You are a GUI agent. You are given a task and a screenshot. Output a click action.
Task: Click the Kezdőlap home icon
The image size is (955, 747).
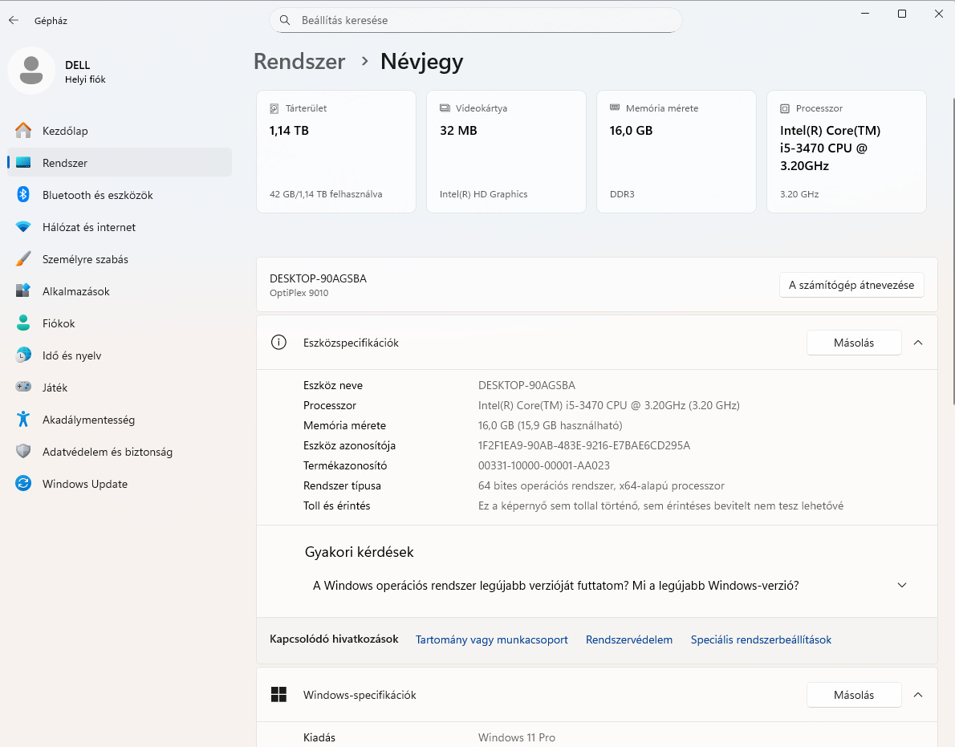tap(23, 131)
